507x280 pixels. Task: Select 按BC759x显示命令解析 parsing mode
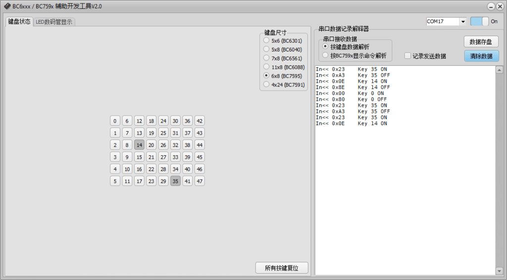tap(325, 56)
